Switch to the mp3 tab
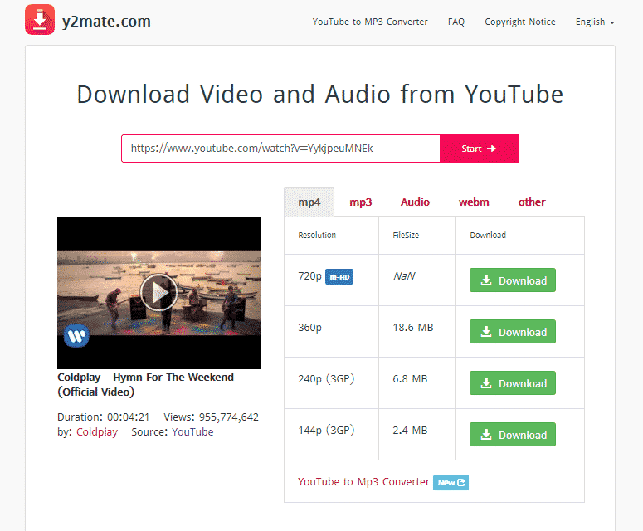The width and height of the screenshot is (643, 531). click(x=360, y=202)
